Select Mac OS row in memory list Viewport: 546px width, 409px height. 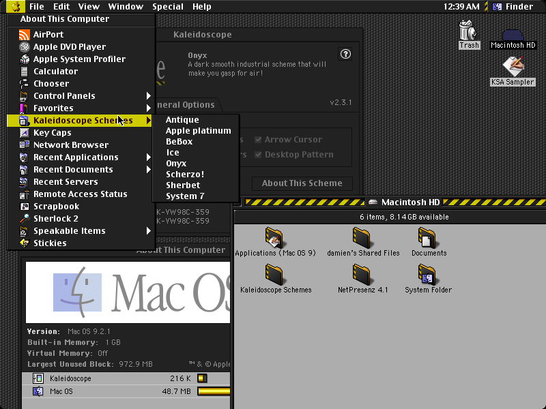(126, 391)
